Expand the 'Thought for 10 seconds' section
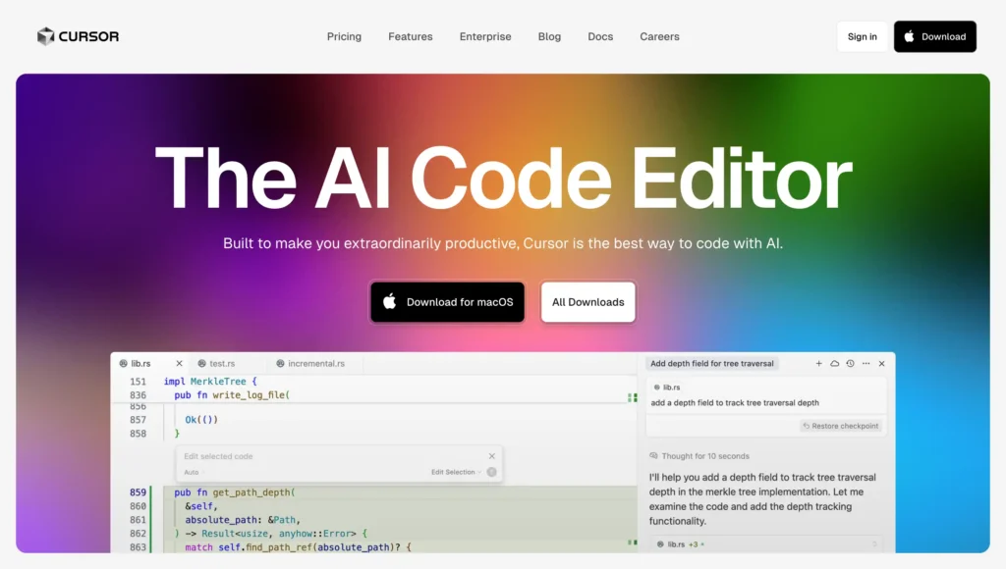 [x=699, y=456]
